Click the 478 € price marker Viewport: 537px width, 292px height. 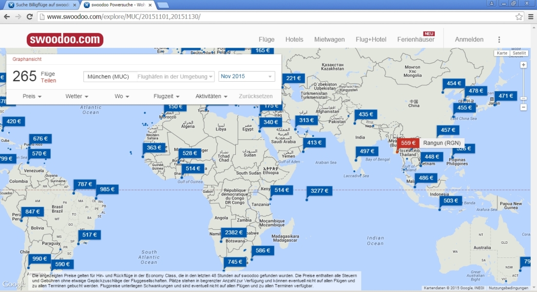pyautogui.click(x=476, y=91)
